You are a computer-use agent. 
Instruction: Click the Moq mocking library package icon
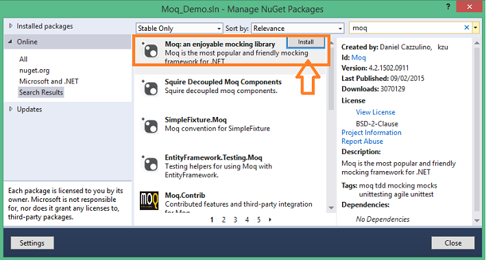[149, 51]
